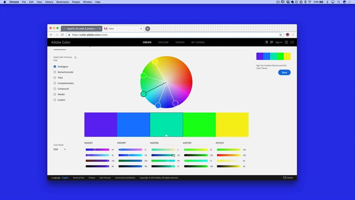Screen dimensions: 355x200
Task: Select the Monochromatic harmony rule
Action: click(55, 72)
